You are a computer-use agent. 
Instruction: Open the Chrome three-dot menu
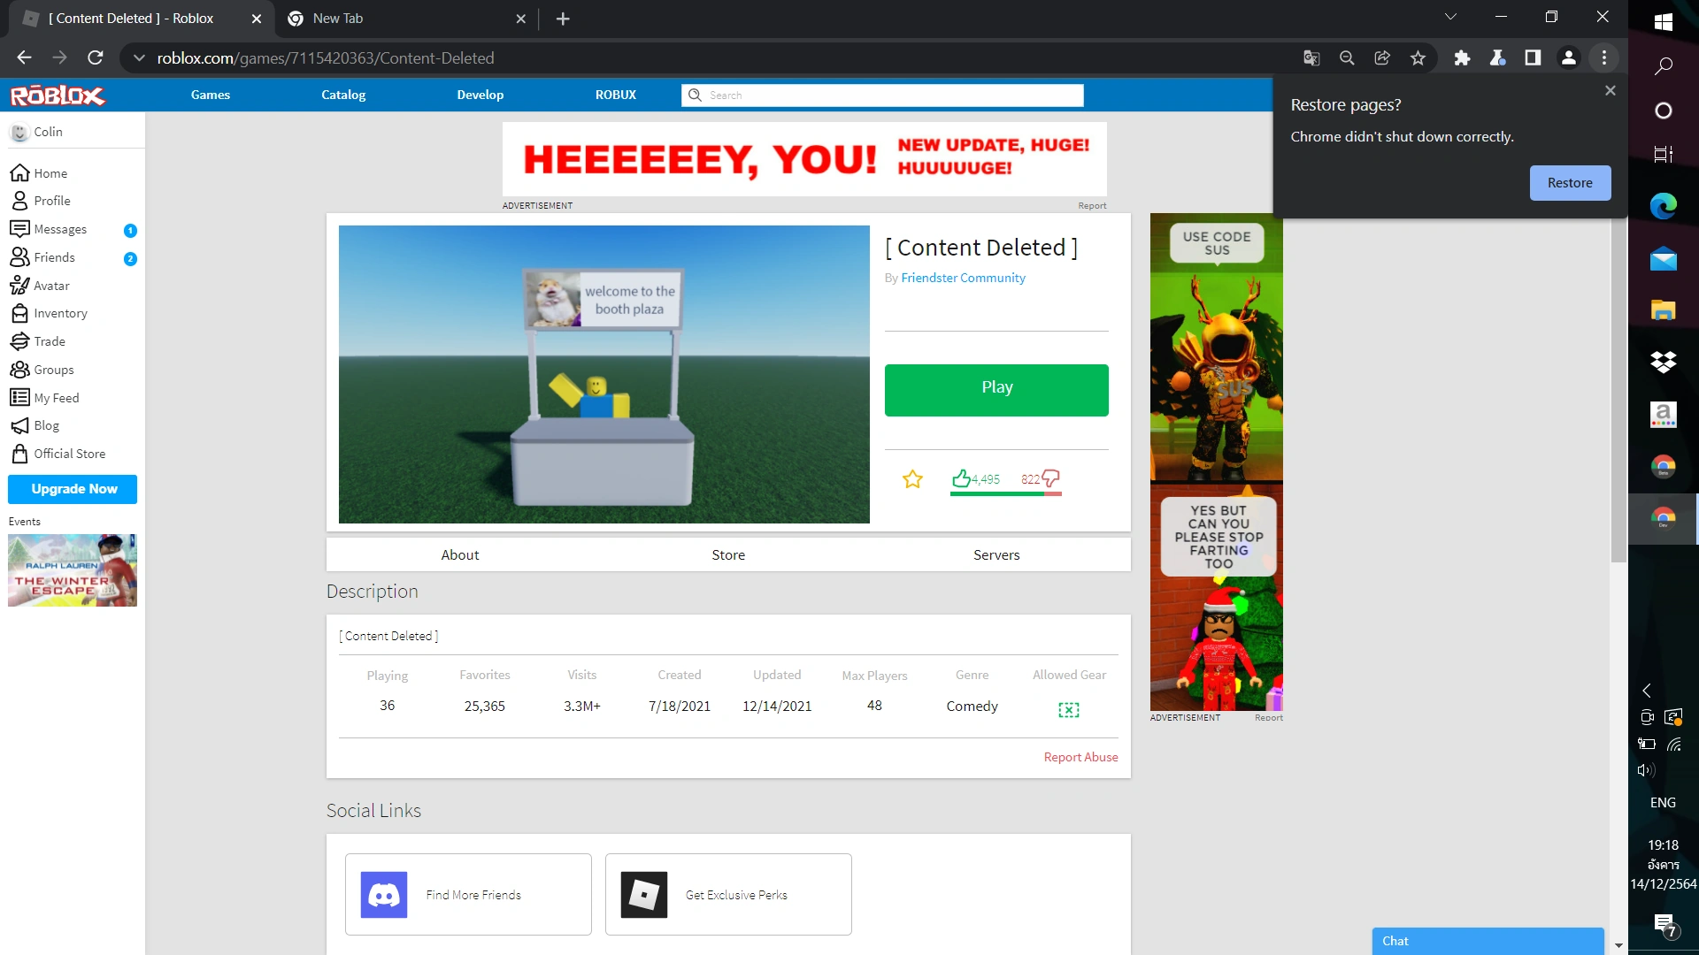[x=1603, y=58]
